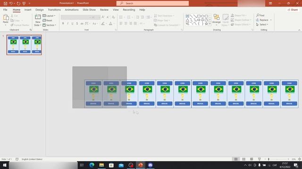
Task: Click the Decrease Font Size icon
Action: point(108,17)
